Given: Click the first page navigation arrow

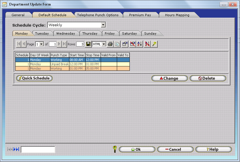Looking at the screenshot, I should click(19, 44).
